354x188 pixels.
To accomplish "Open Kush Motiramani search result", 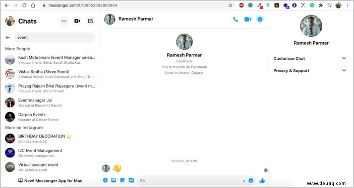I will (x=50, y=60).
